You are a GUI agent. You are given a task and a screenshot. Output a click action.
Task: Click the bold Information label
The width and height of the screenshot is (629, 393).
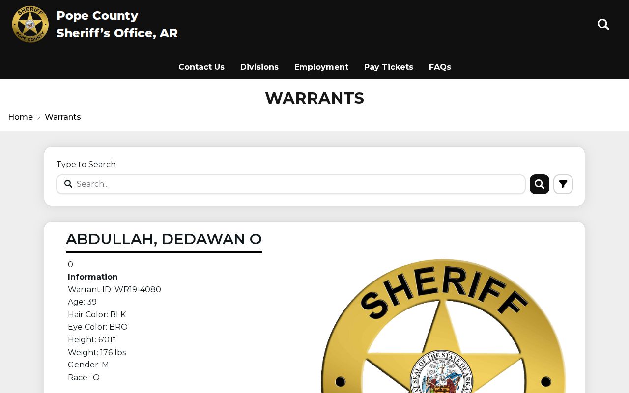tap(93, 277)
